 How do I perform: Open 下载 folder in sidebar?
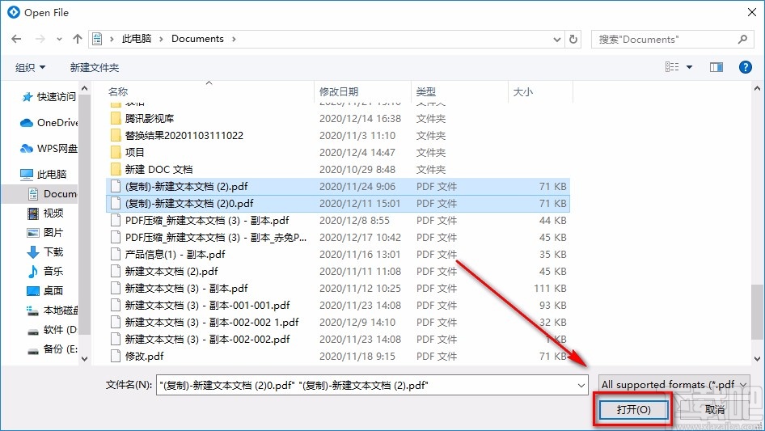pos(45,251)
